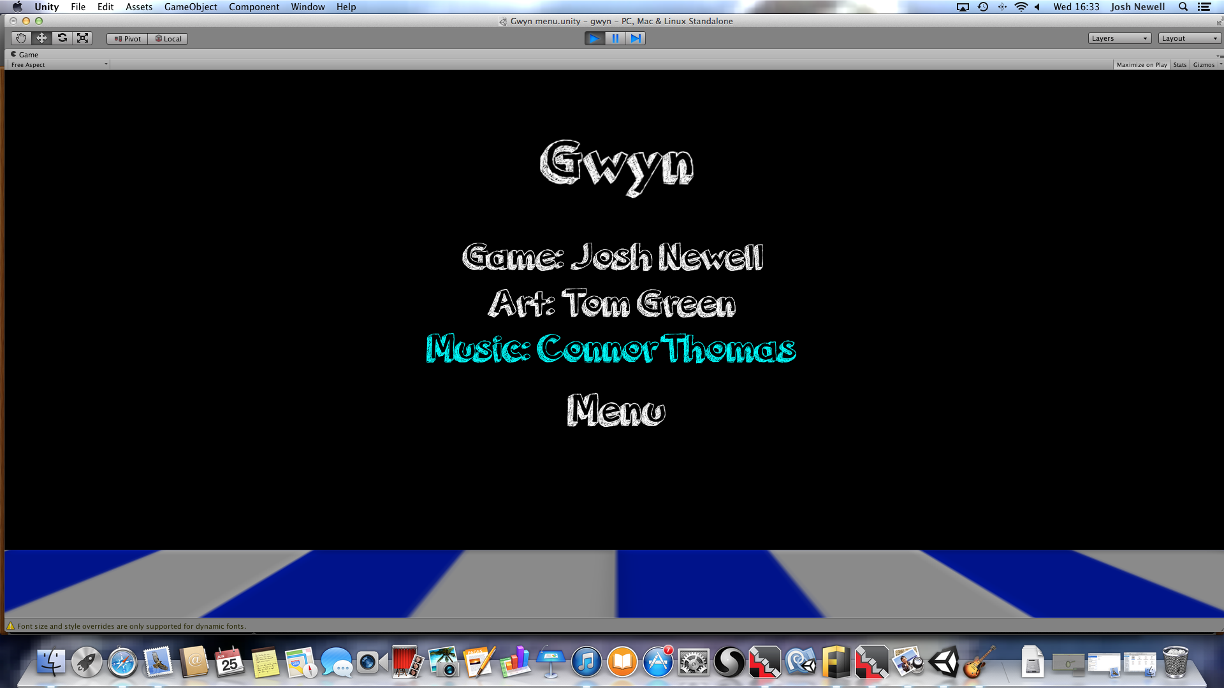
Task: Open the Layers dropdown
Action: tap(1119, 38)
